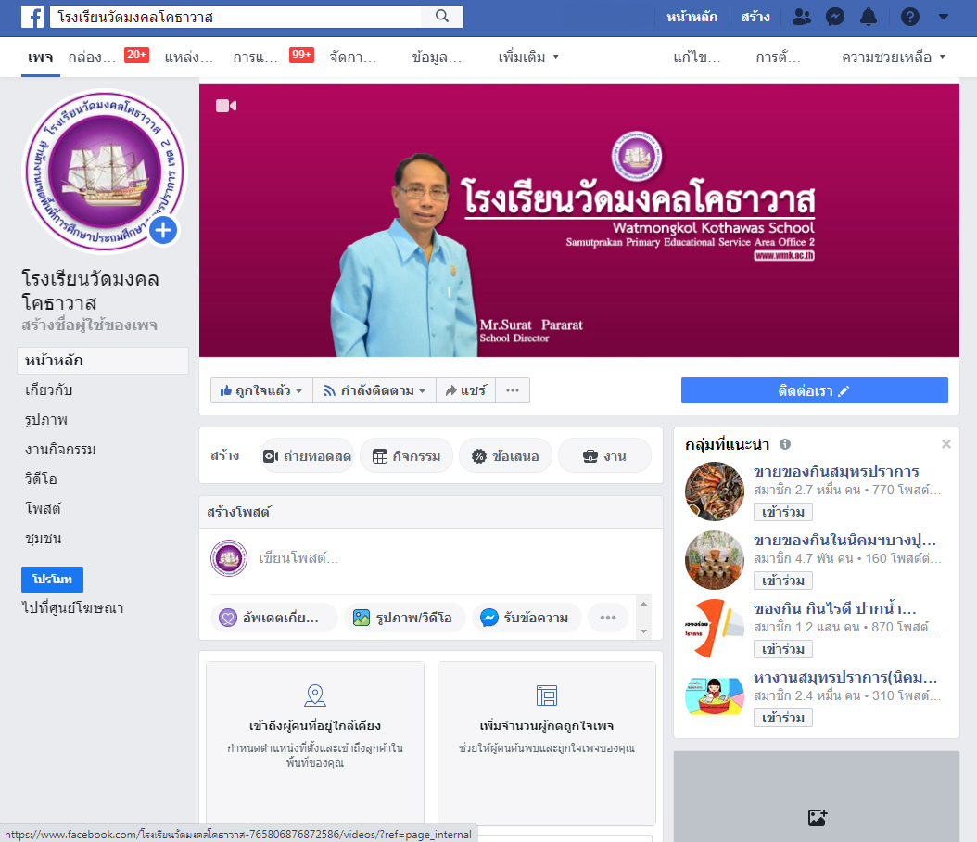The image size is (977, 842).
Task: Open the จัดกา... tab
Action: click(352, 57)
